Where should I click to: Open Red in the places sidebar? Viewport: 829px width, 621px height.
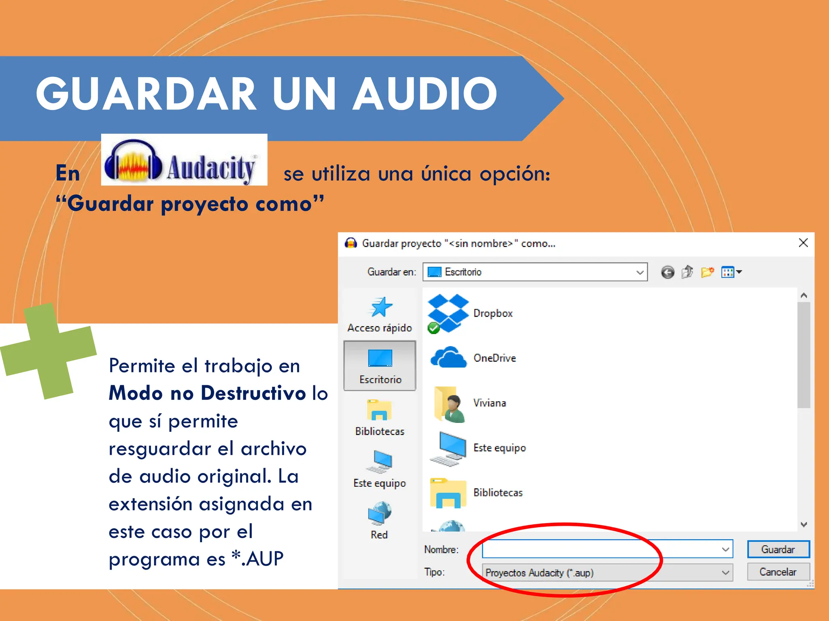tap(380, 521)
